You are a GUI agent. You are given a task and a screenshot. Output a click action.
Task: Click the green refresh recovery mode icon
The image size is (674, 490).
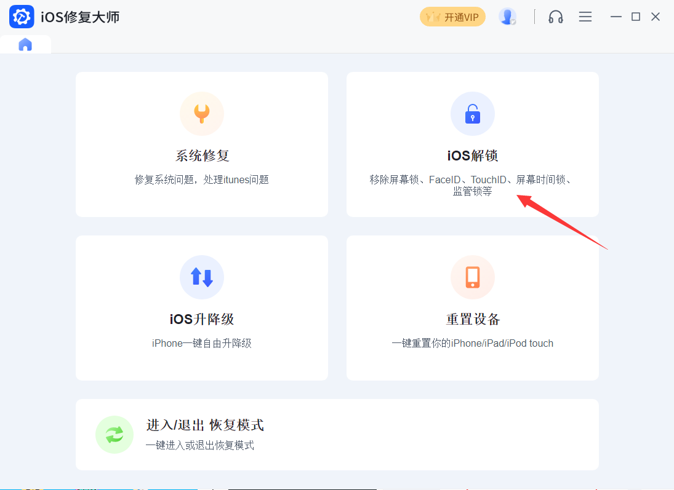point(114,435)
